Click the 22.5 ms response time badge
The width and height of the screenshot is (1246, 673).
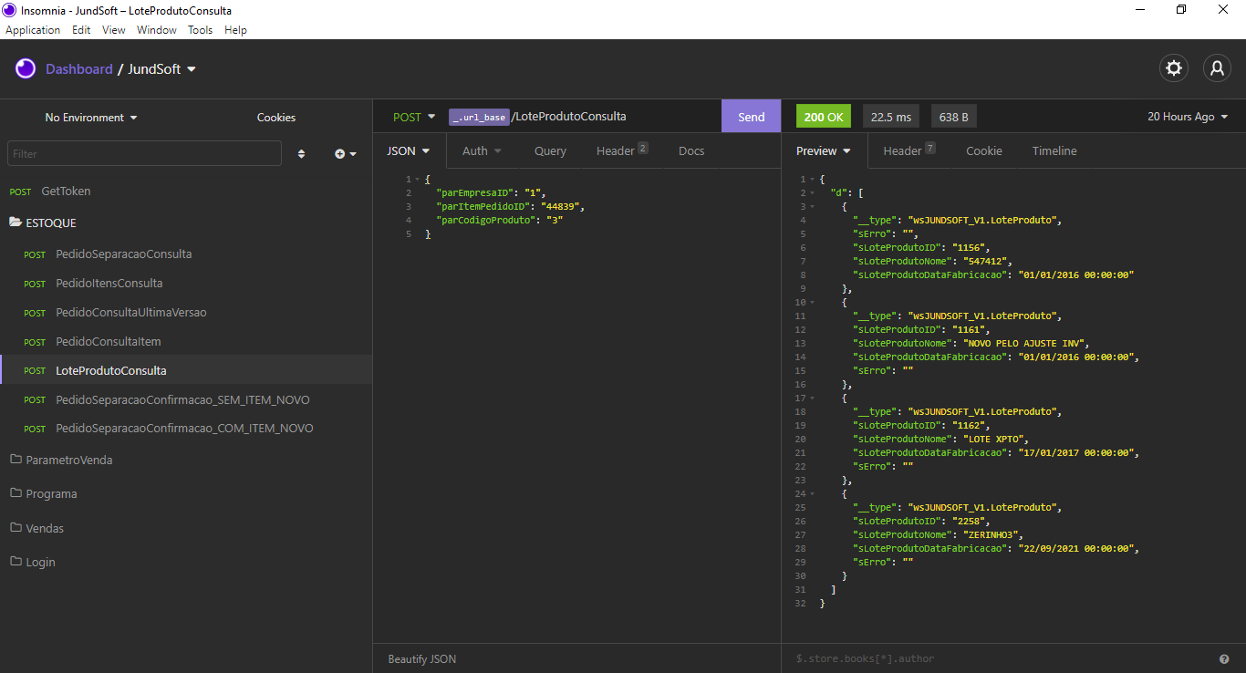[891, 117]
